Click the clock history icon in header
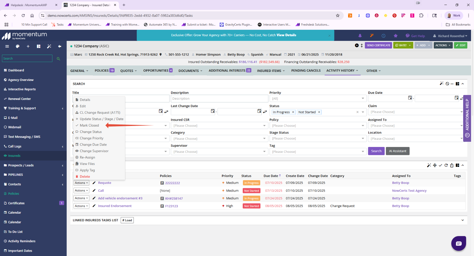Screen dimensions: 474x256 (383, 36)
